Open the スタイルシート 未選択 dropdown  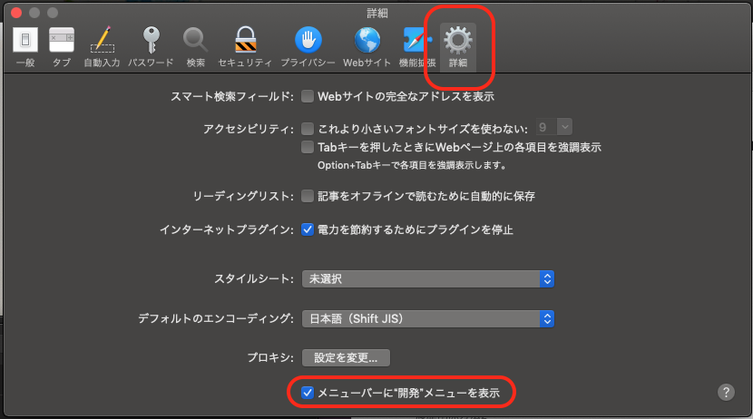point(428,278)
